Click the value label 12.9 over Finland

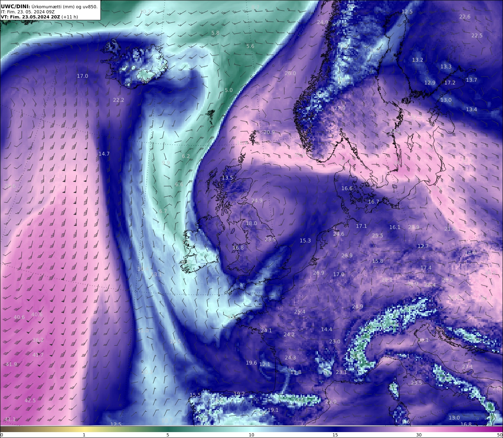(430, 83)
